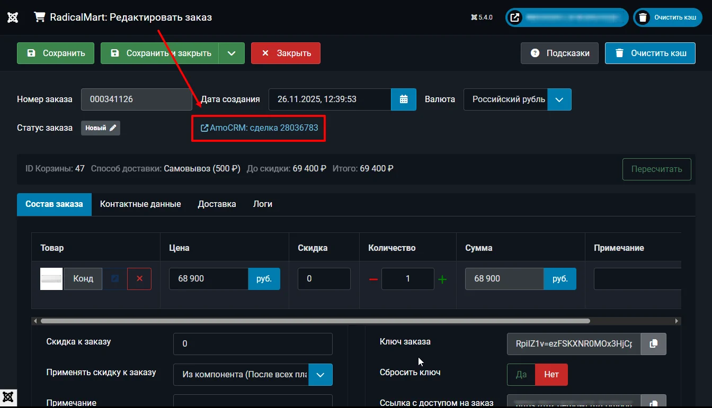Click the order discount input field

(253, 344)
